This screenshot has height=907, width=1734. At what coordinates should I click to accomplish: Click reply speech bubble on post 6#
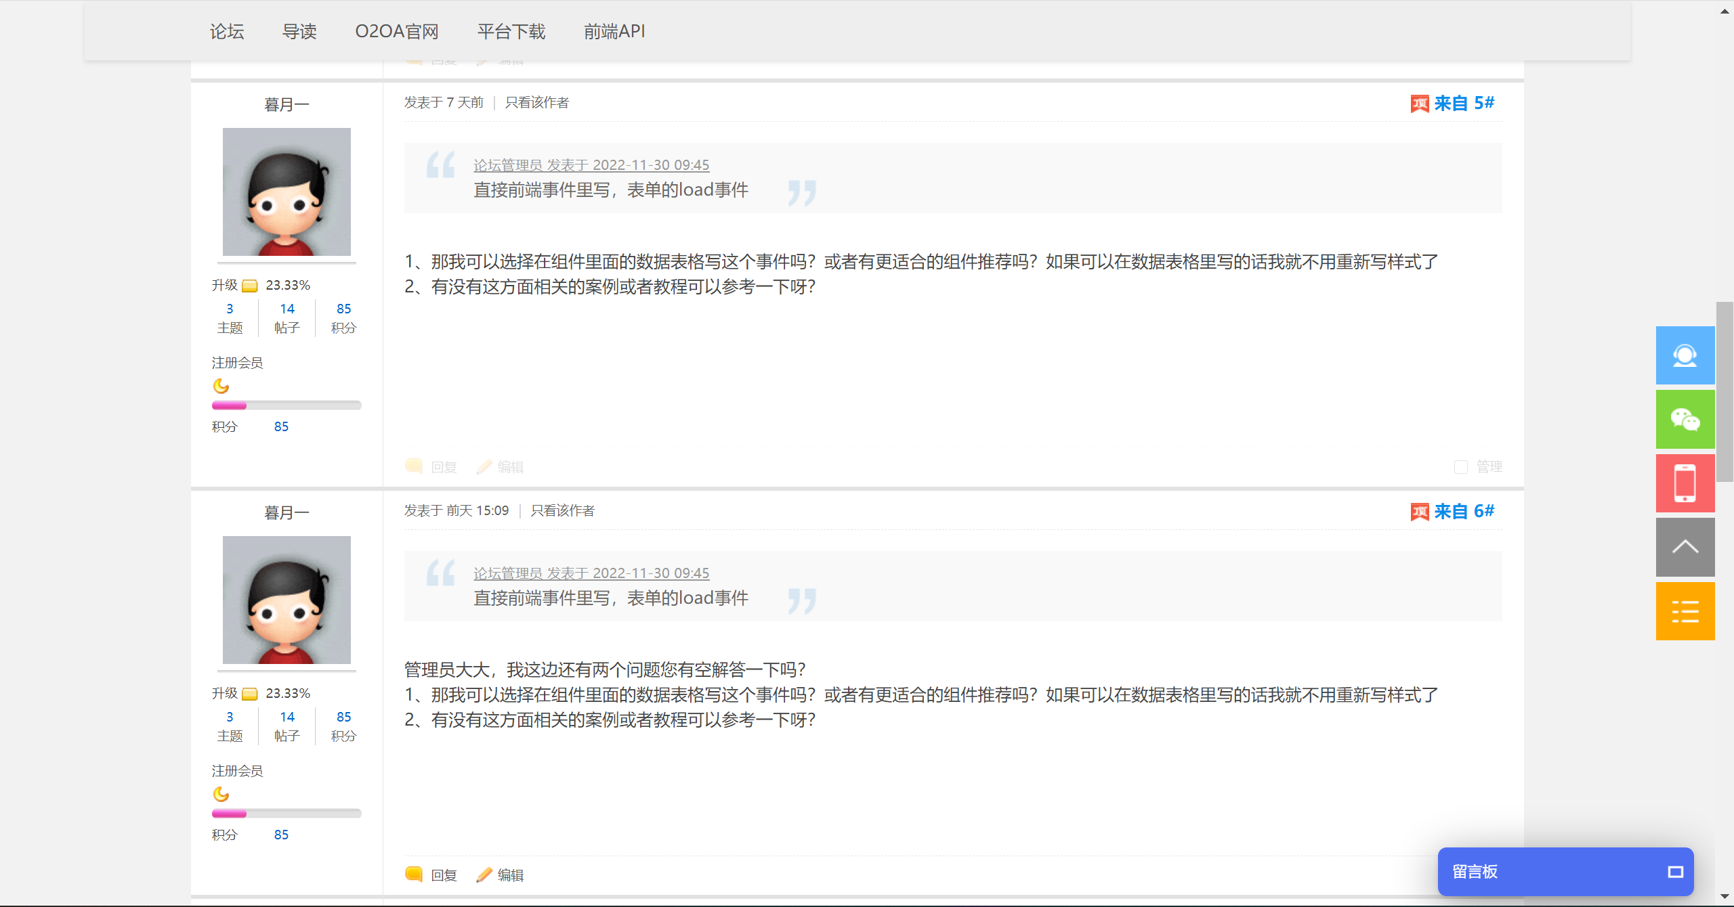click(x=414, y=875)
